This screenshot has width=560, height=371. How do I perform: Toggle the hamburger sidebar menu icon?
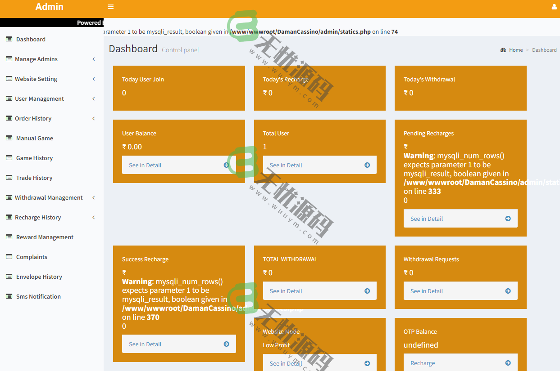pos(111,7)
